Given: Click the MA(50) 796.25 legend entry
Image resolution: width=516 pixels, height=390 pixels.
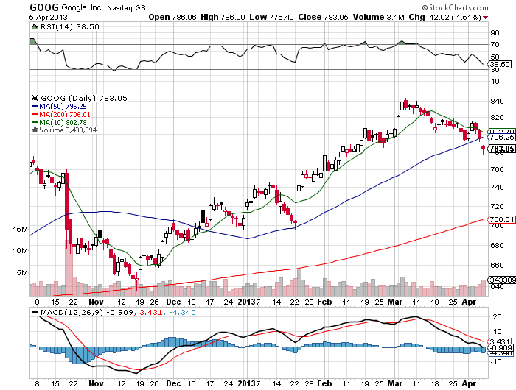Looking at the screenshot, I should 59,107.
